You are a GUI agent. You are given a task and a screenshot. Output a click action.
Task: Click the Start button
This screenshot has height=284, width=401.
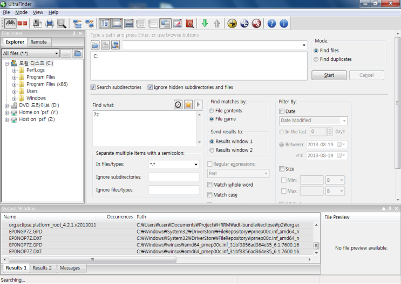coord(329,75)
